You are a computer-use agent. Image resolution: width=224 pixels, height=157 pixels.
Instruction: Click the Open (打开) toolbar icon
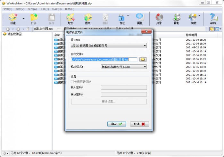click(34, 19)
